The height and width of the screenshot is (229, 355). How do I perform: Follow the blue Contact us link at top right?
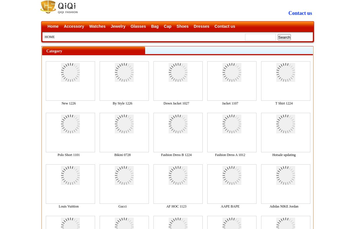click(300, 13)
